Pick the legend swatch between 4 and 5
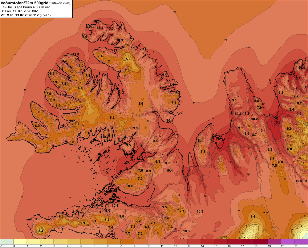This screenshot has width=308, height=248. point(74,242)
